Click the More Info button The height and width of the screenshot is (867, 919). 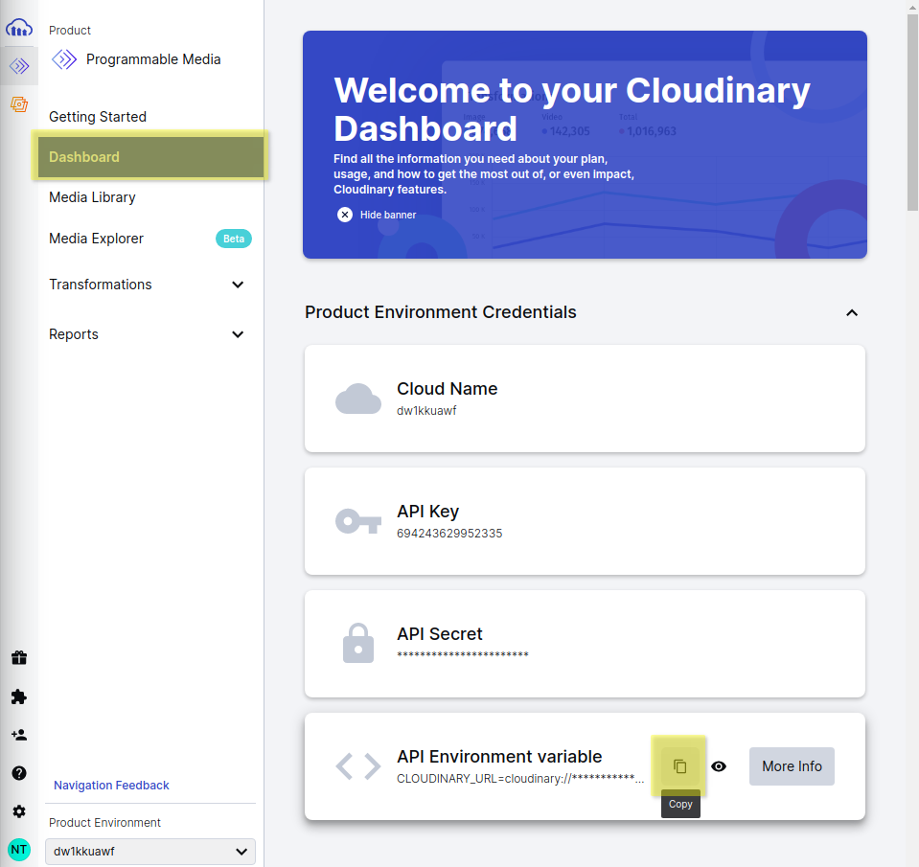click(792, 766)
